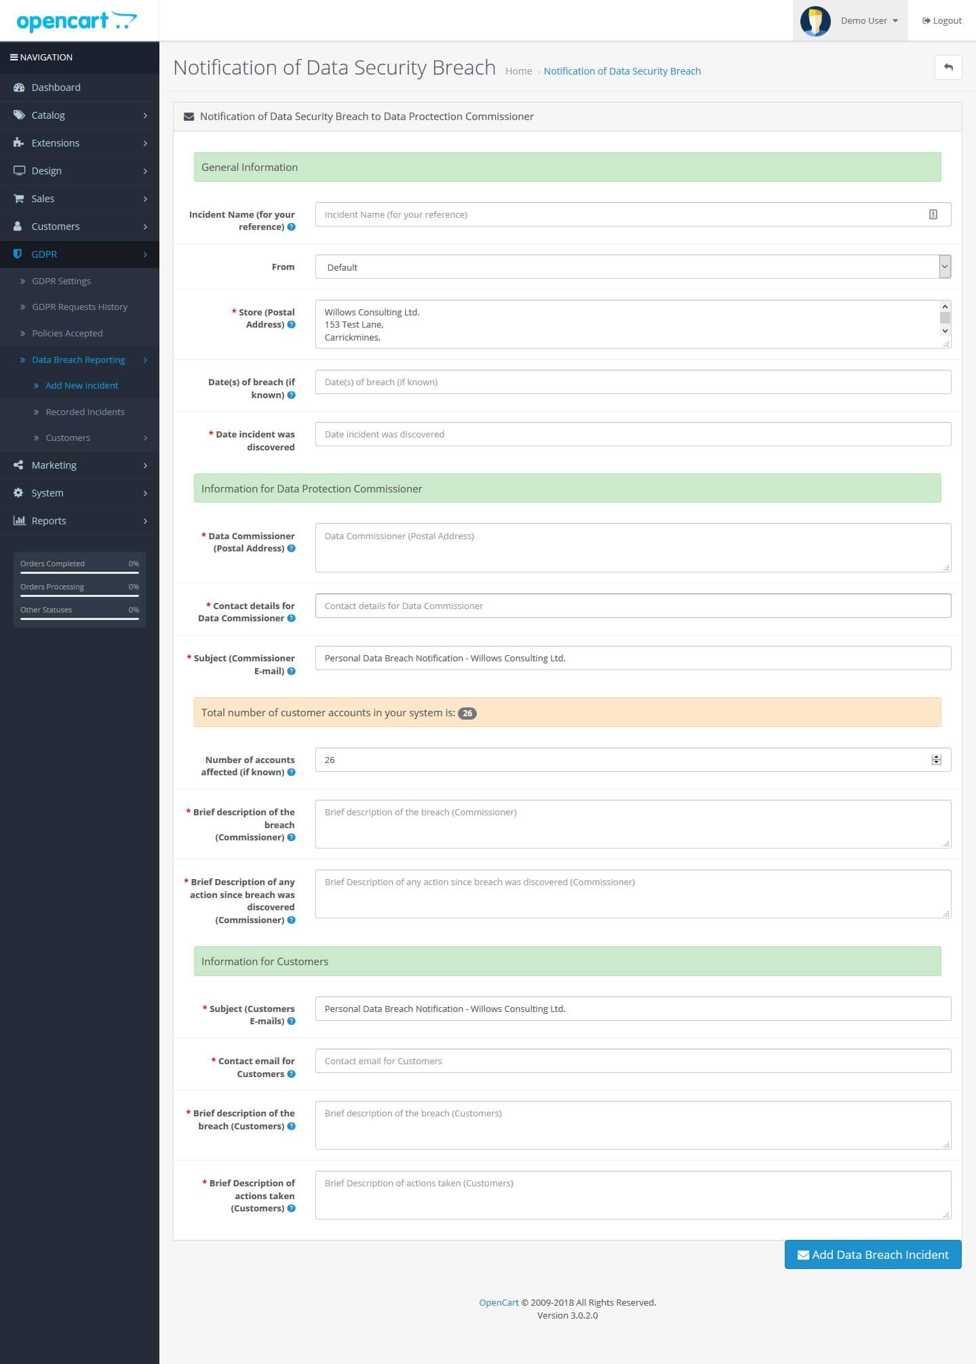Click the Sales cart icon

[19, 199]
